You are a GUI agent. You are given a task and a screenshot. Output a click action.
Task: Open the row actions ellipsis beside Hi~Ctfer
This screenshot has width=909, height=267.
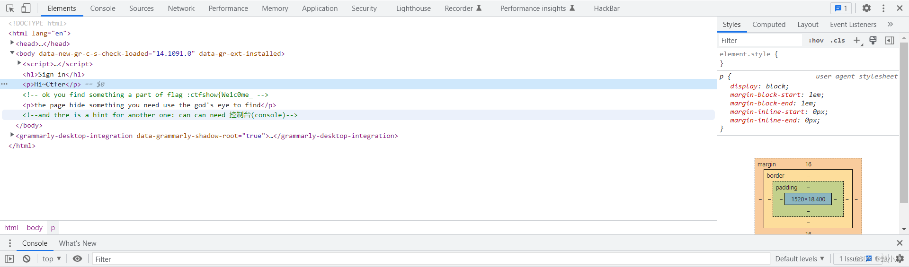pos(4,84)
